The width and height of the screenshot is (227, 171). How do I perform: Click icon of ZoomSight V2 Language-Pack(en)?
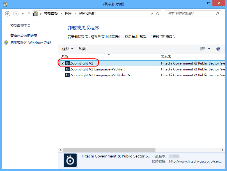coord(67,69)
